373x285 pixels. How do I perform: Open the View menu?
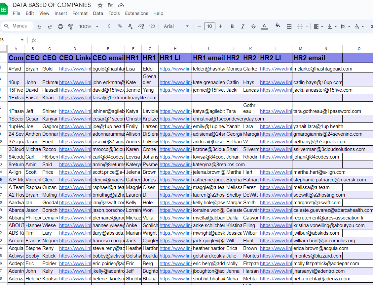44,13
